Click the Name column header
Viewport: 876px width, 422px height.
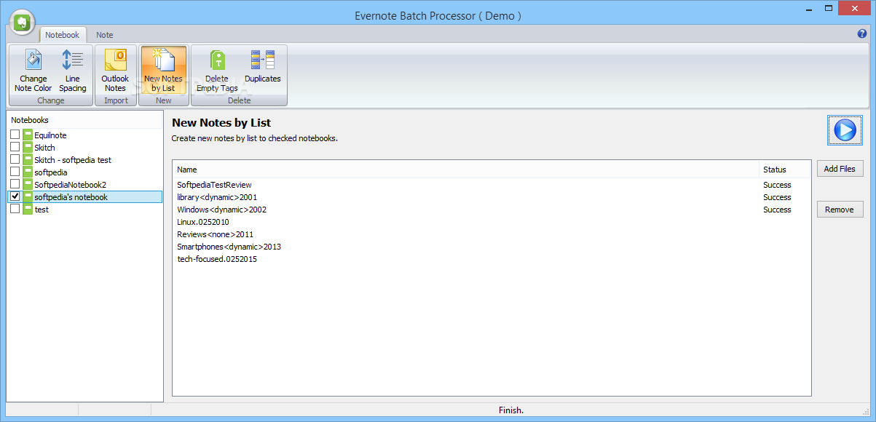pyautogui.click(x=465, y=170)
